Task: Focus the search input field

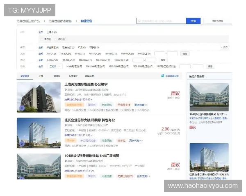Action: point(161,21)
